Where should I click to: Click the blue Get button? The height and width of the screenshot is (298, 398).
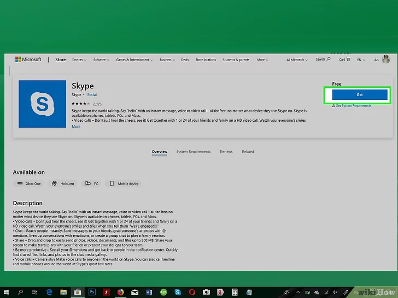coord(360,94)
